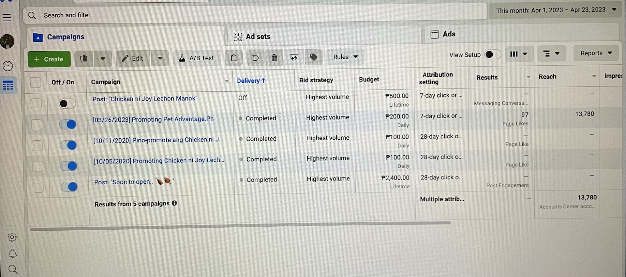
Task: Open settings gear in left sidebar
Action: pos(12,237)
